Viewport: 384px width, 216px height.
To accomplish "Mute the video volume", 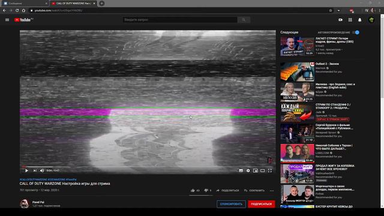I will tap(42, 170).
